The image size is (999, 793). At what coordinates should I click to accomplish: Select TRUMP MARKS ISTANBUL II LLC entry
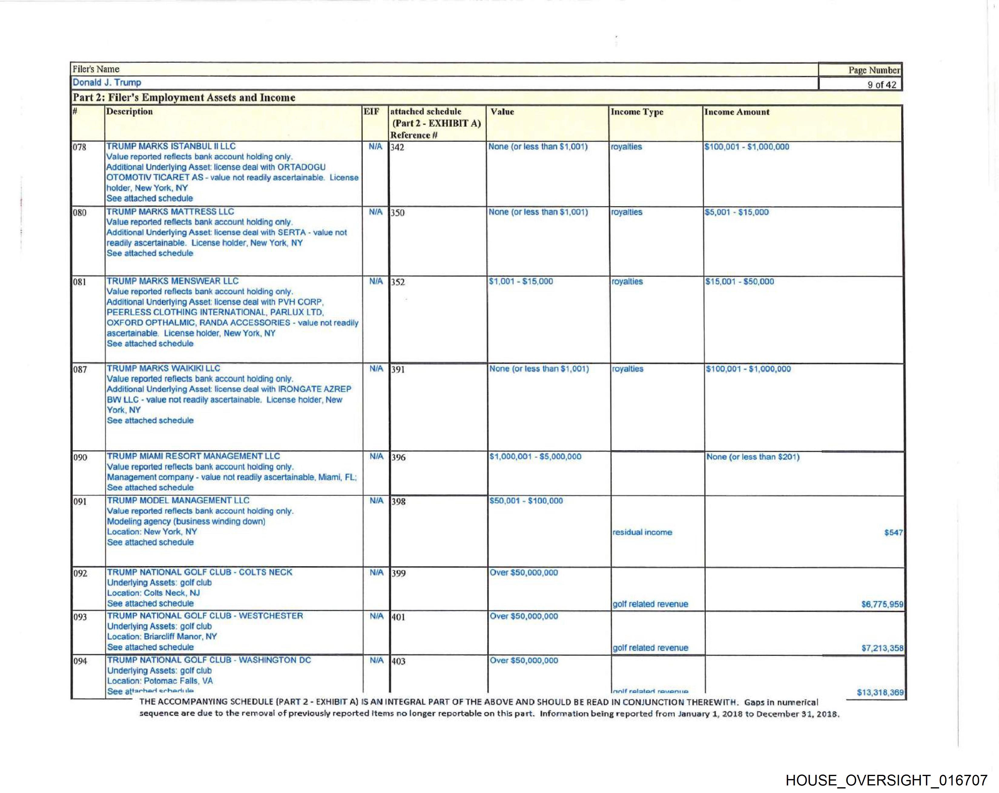click(171, 146)
